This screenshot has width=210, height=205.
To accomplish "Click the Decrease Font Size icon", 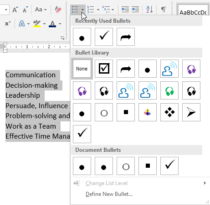I will pyautogui.click(x=25, y=10).
